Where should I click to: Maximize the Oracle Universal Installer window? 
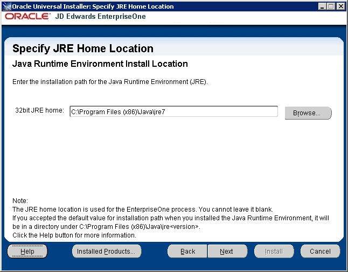pos(331,6)
